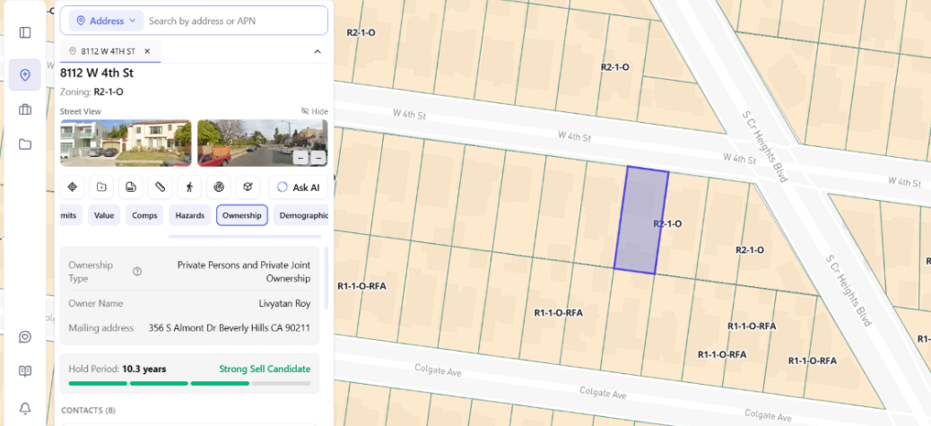Click the highlighted purple parcel on map

641,220
